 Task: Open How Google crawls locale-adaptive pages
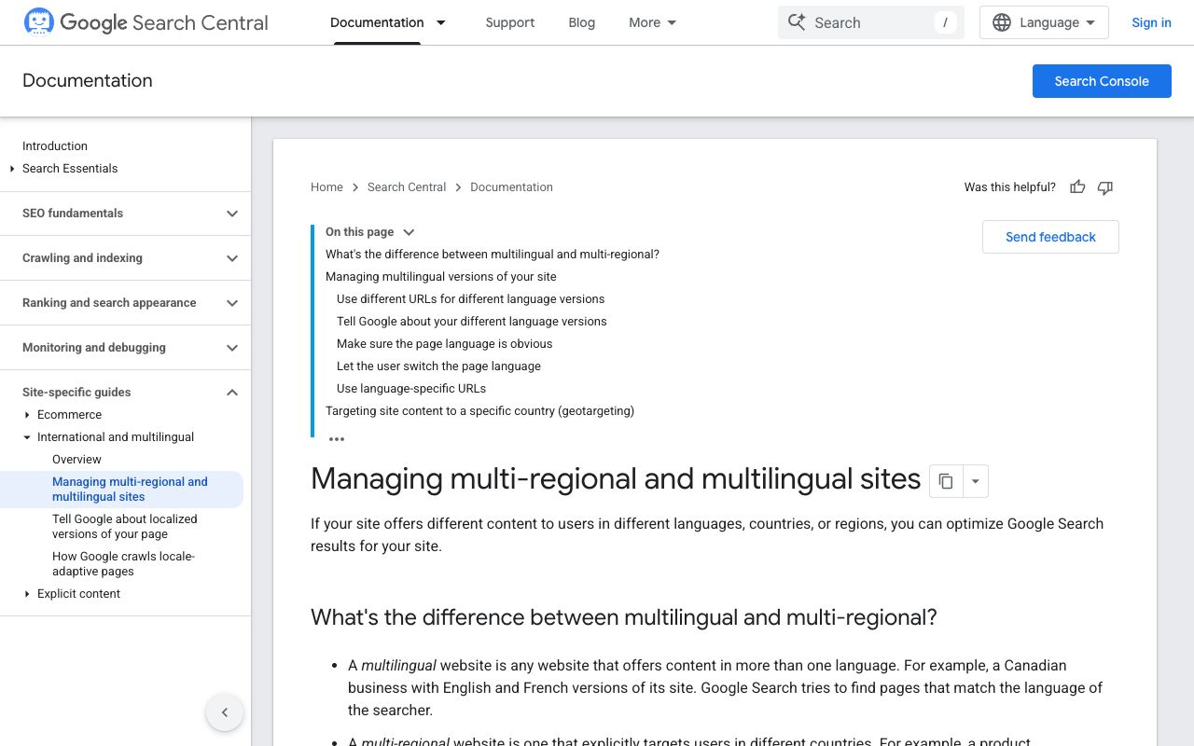pos(123,564)
